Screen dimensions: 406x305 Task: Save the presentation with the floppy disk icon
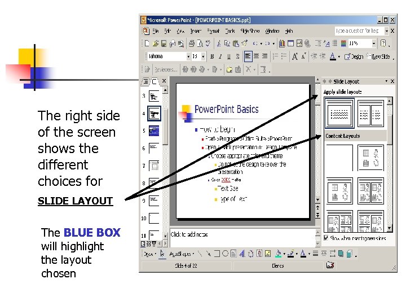[164, 43]
